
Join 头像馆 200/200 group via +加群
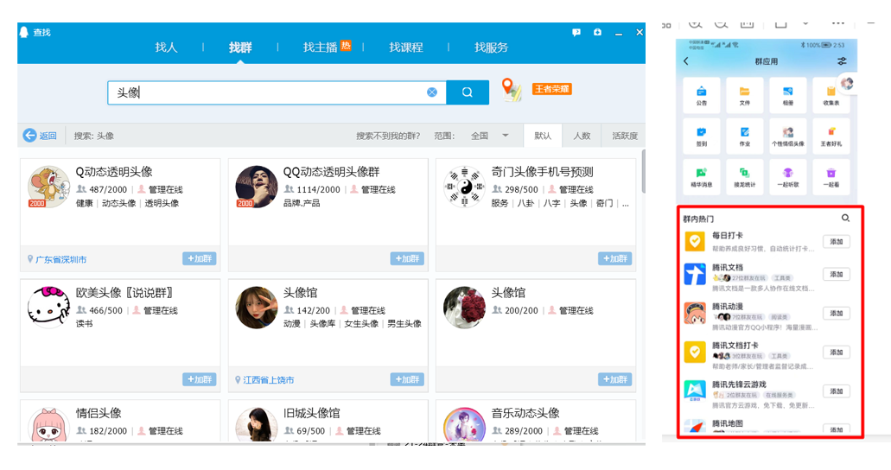pos(614,379)
